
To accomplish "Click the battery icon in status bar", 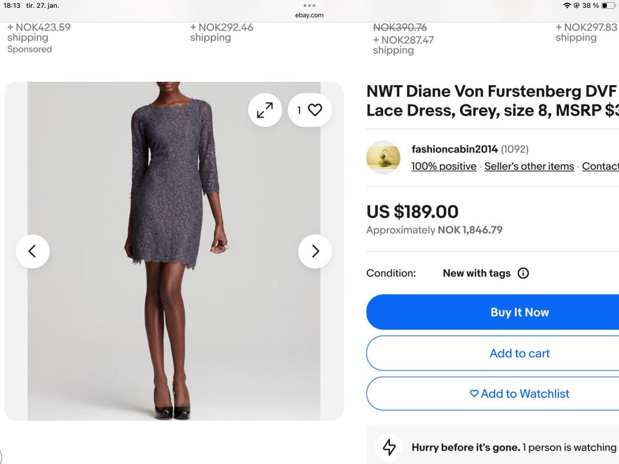I will click(x=608, y=6).
